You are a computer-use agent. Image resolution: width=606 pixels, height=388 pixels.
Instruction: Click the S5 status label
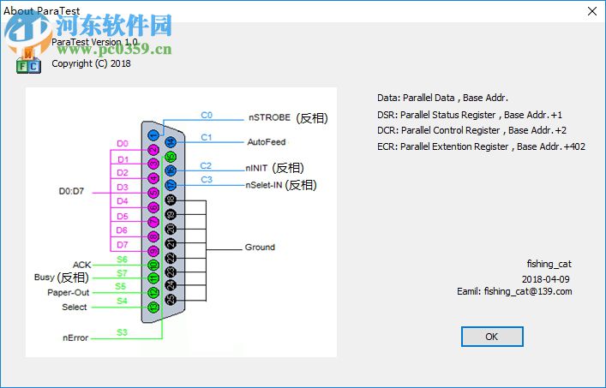pyautogui.click(x=121, y=286)
